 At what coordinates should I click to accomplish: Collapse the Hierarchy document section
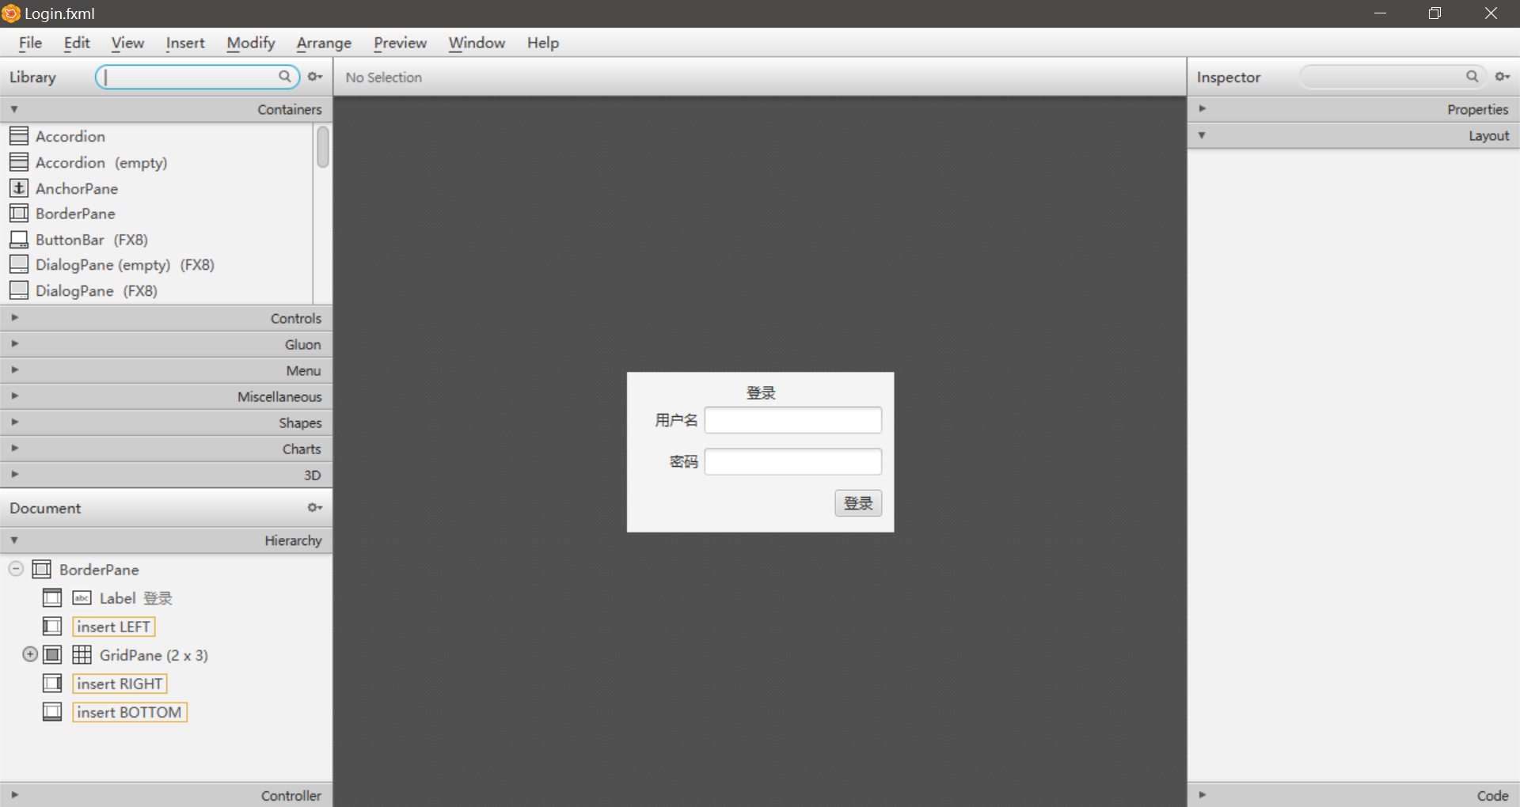point(14,540)
